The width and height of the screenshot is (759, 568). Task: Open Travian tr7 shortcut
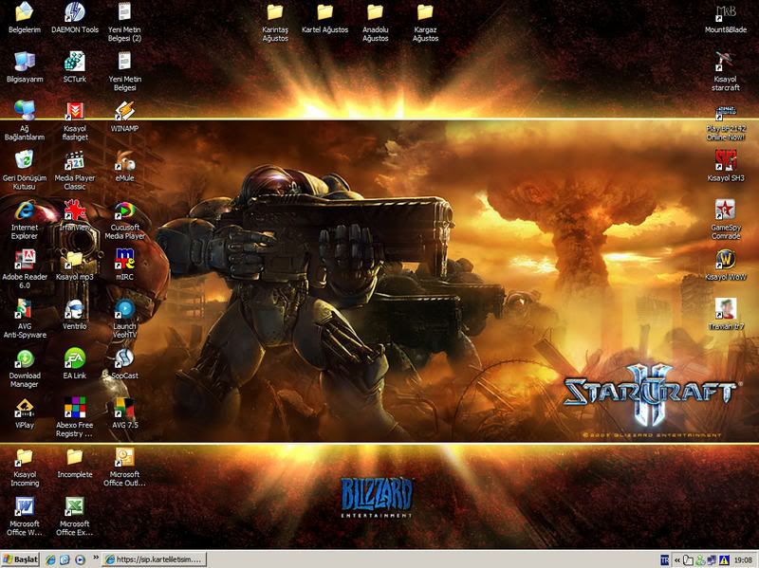tap(726, 315)
